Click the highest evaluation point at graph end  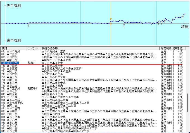185,14
